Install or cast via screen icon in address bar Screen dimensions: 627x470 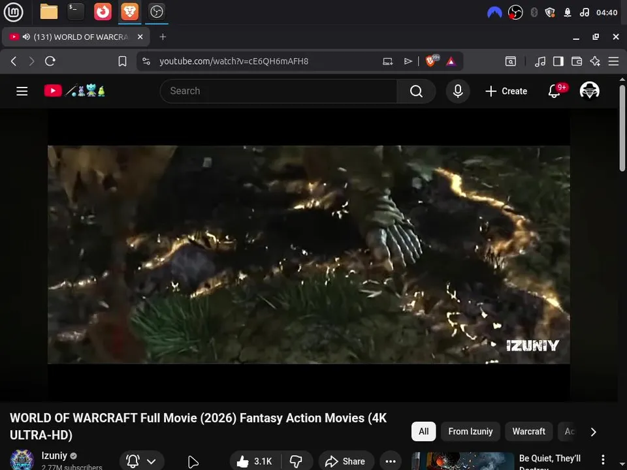(x=388, y=61)
